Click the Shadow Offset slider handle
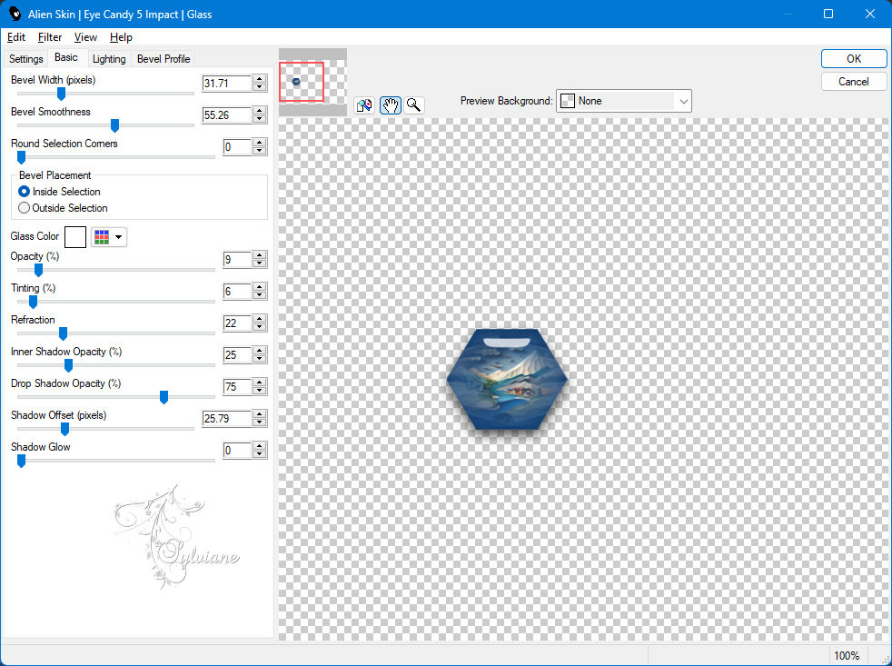Viewport: 892px width, 666px height. [x=64, y=429]
